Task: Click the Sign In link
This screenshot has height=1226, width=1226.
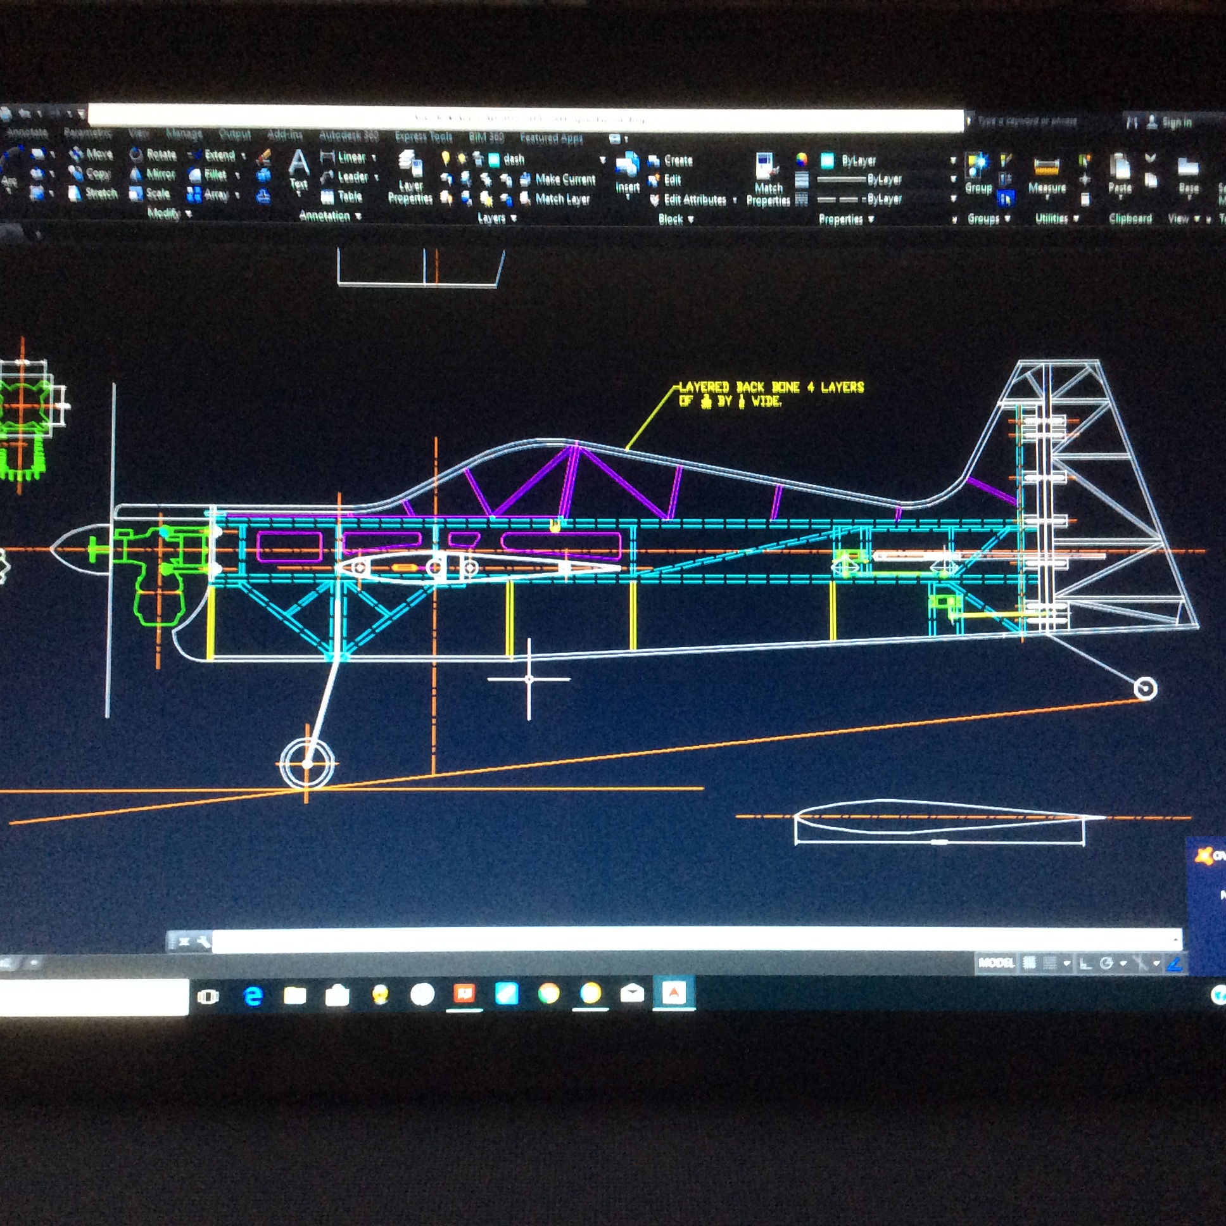Action: point(1176,122)
